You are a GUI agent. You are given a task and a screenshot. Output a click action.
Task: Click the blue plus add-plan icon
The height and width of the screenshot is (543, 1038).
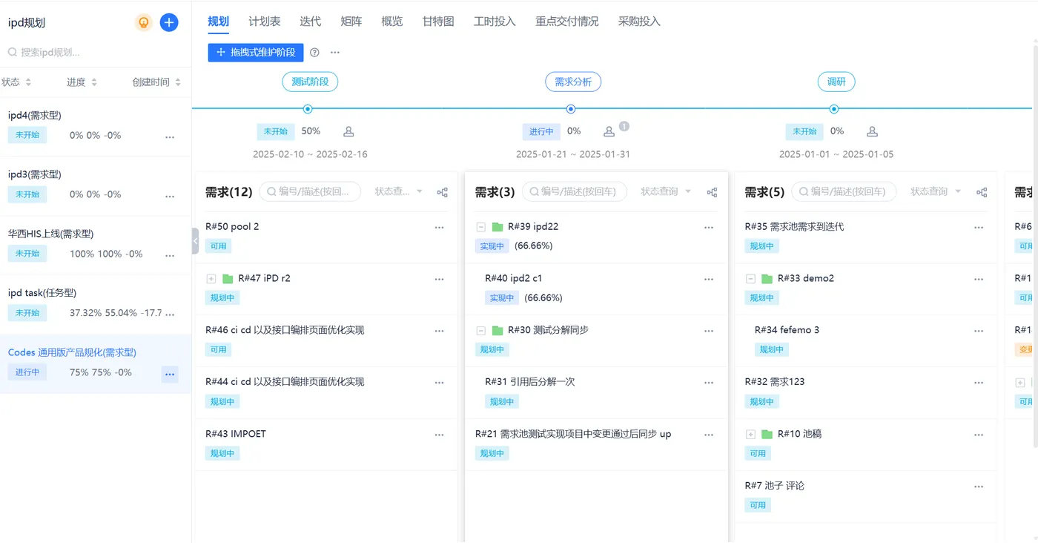click(x=169, y=22)
